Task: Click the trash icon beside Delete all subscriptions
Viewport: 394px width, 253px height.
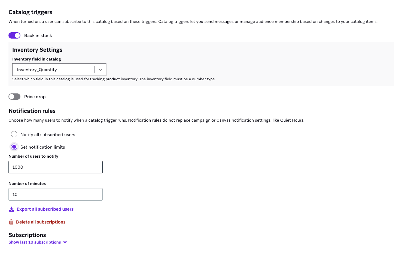Action: [11, 222]
